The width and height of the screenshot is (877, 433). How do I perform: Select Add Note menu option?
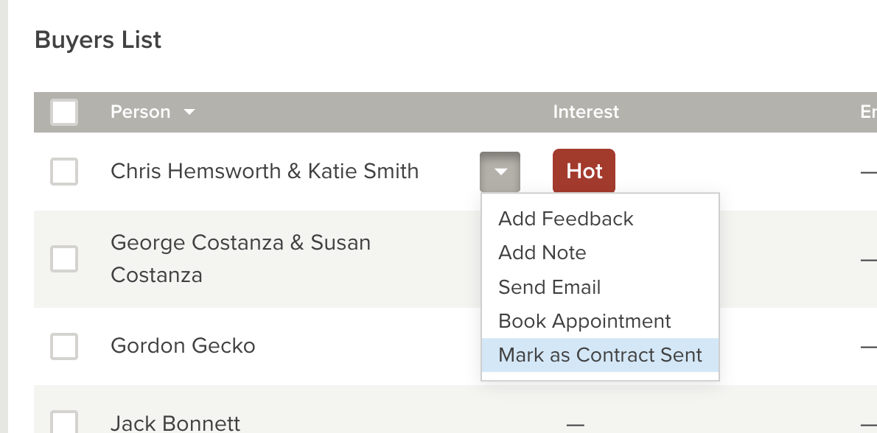[x=542, y=253]
